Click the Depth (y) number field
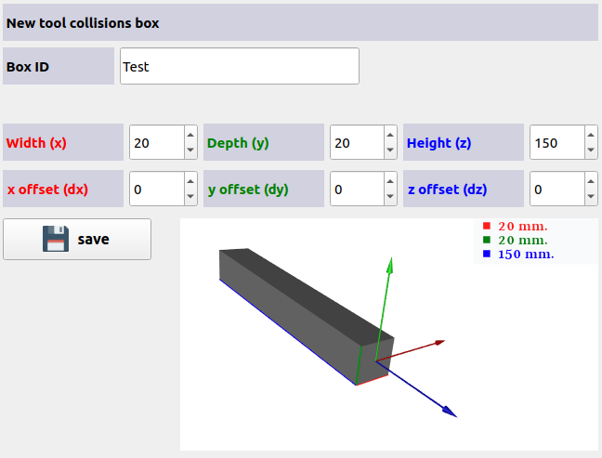Image resolution: width=602 pixels, height=458 pixels. coord(357,142)
